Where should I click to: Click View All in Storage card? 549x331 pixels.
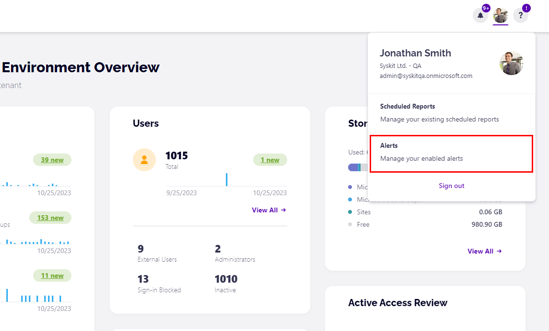(x=484, y=251)
